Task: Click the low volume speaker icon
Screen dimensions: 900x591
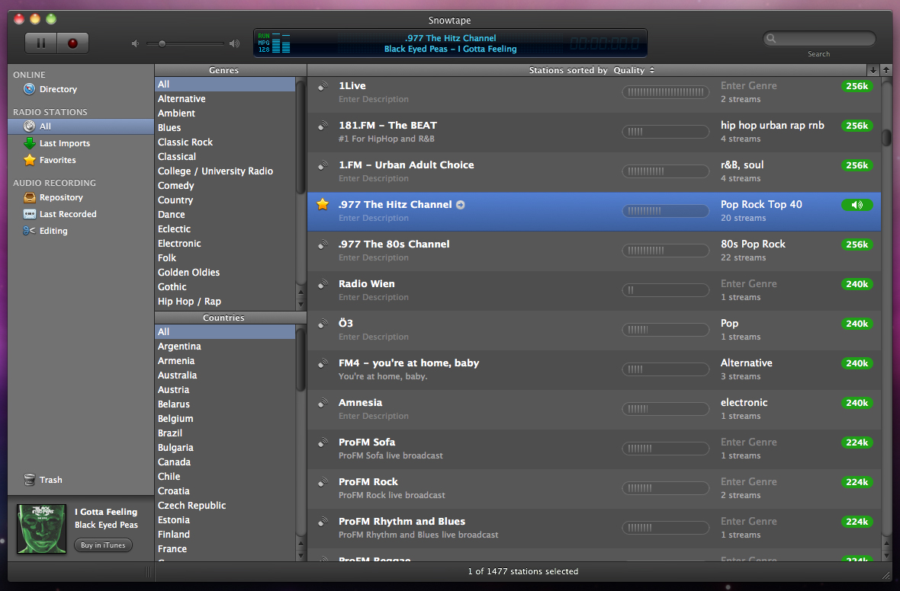Action: [x=136, y=43]
